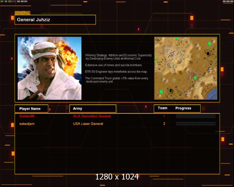Image resolution: width=234 pixels, height=187 pixels.
Task: Select the Player Name column header
Action: (x=32, y=108)
